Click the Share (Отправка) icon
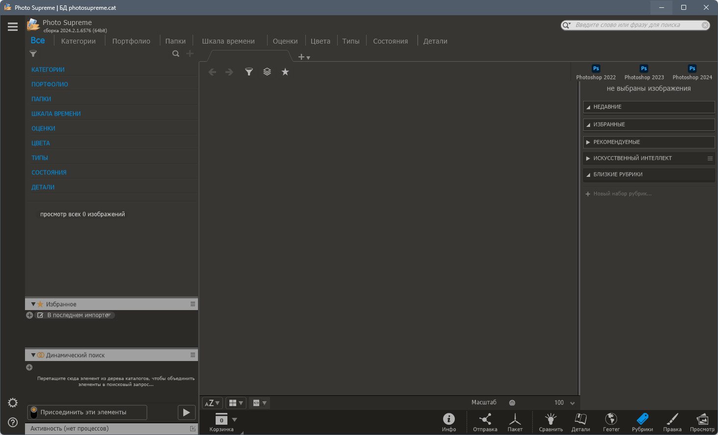The width and height of the screenshot is (718, 435). (x=485, y=422)
